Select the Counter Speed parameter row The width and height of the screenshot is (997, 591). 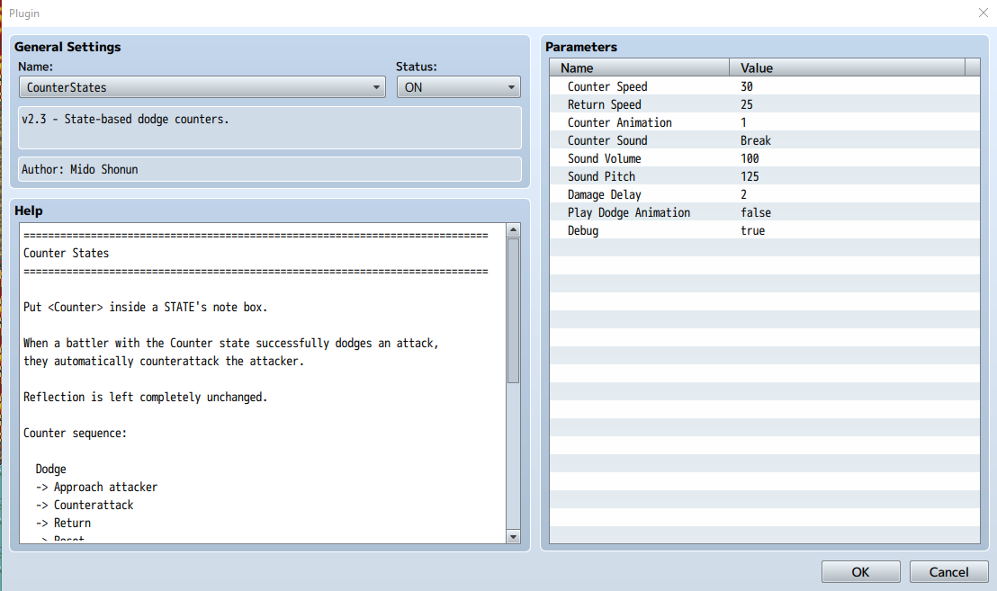pyautogui.click(x=764, y=86)
